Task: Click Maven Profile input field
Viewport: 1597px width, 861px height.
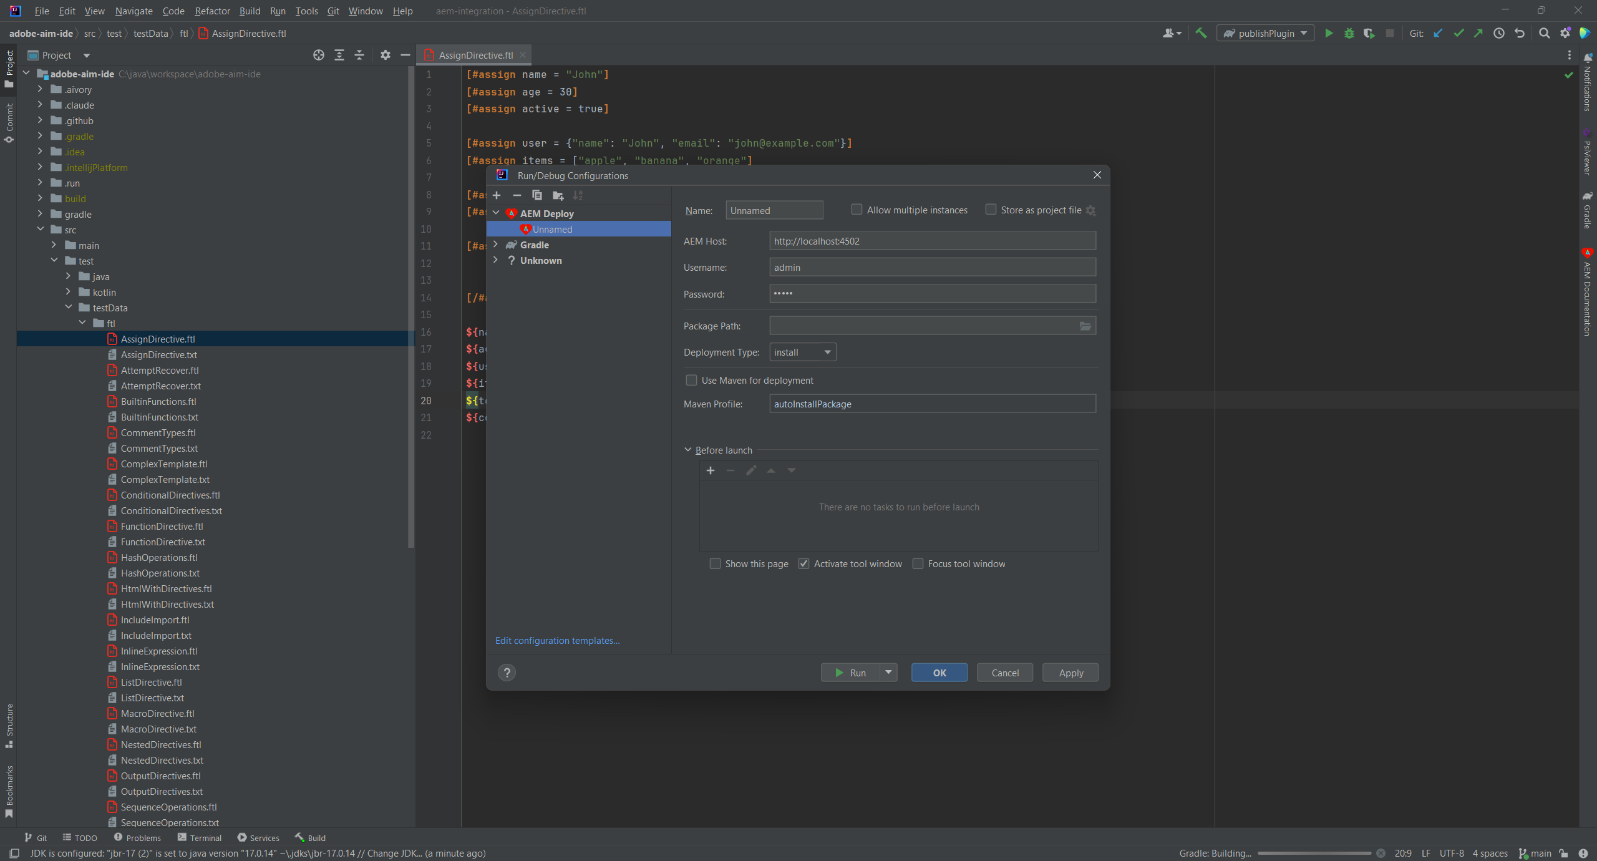Action: coord(933,404)
